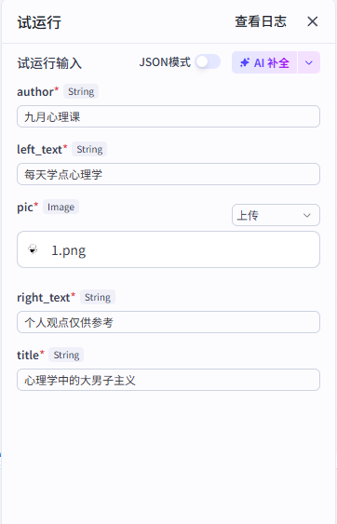Image resolution: width=337 pixels, height=524 pixels.
Task: Click the title field 心理学中的大男子主义
Action: (168, 380)
